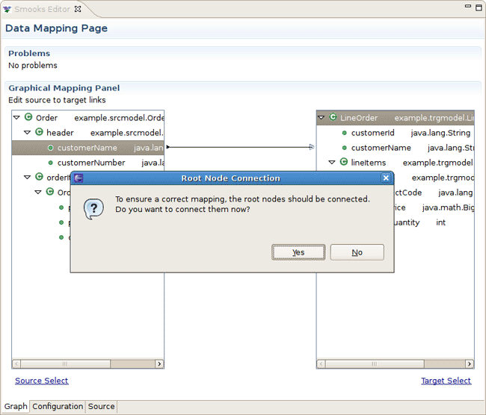Collapse the Order root node
The image size is (486, 415).
pos(17,117)
